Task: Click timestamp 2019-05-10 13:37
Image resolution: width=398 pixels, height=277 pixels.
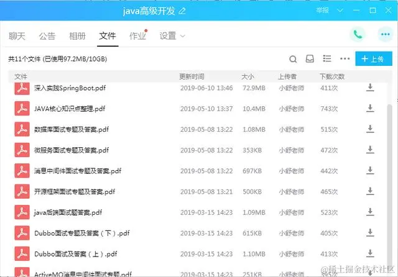Action: pyautogui.click(x=206, y=109)
